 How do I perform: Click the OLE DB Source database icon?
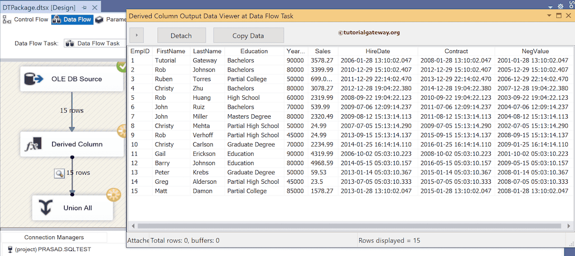tap(34, 80)
